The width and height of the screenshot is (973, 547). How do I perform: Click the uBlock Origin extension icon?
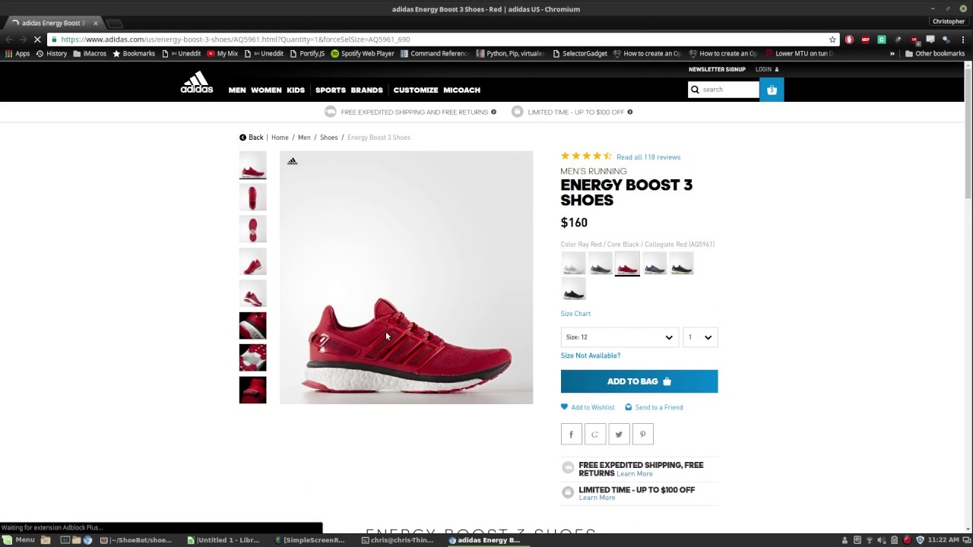[914, 40]
